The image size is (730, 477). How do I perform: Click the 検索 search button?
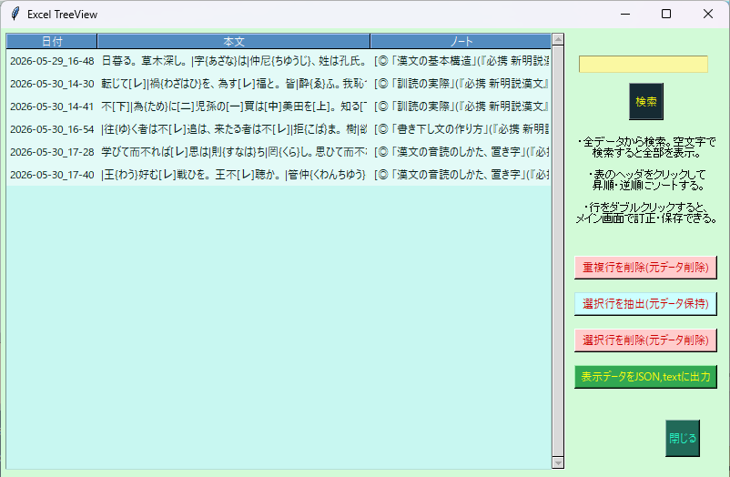(645, 102)
